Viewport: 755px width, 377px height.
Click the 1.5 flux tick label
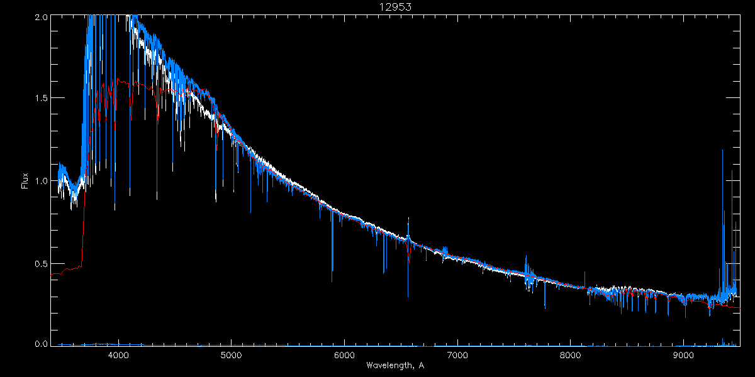pos(40,98)
